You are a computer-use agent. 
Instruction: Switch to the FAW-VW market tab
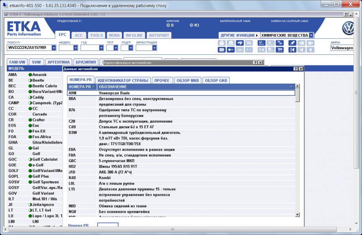point(17,62)
